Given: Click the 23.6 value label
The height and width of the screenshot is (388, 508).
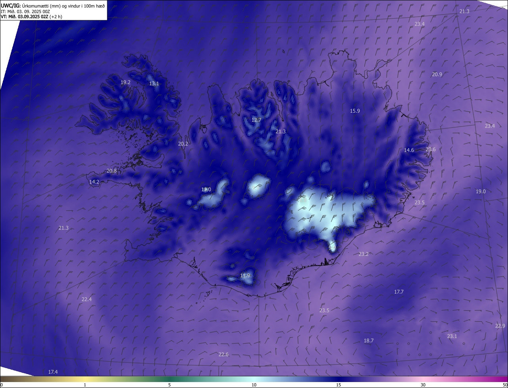Looking at the screenshot, I should click(431, 150).
